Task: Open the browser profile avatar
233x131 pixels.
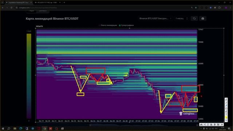Action: (226, 8)
